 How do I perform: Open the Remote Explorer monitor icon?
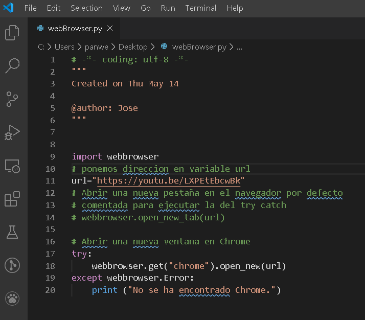pos(12,166)
